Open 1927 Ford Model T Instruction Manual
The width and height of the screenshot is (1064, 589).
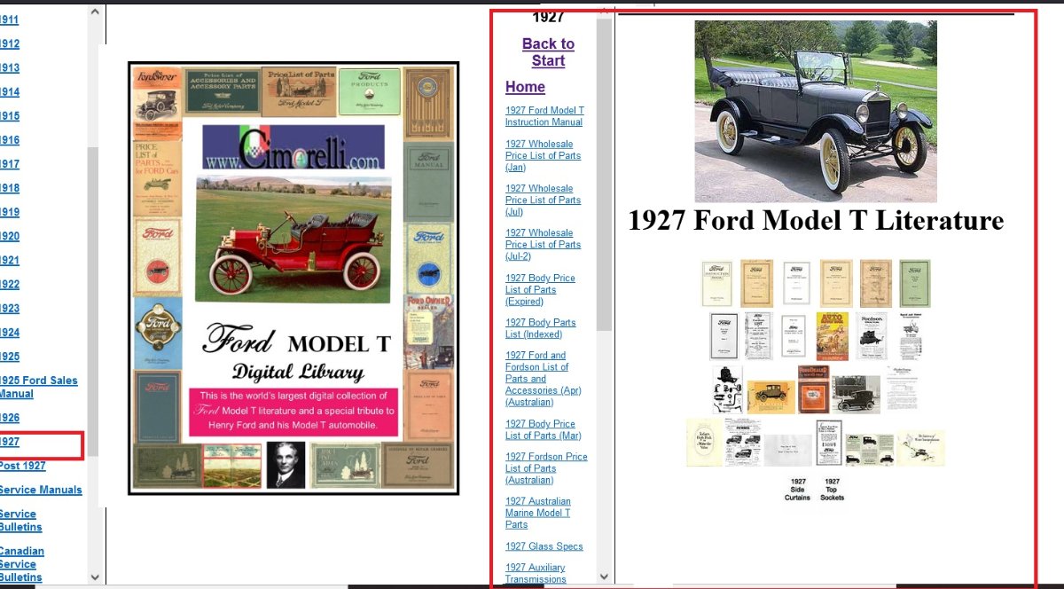point(544,116)
